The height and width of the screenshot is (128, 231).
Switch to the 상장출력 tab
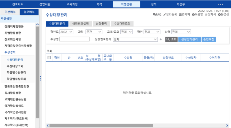(x=101, y=24)
